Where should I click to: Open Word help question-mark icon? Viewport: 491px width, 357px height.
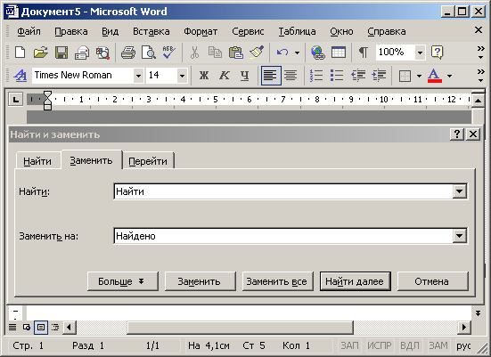pos(437,53)
